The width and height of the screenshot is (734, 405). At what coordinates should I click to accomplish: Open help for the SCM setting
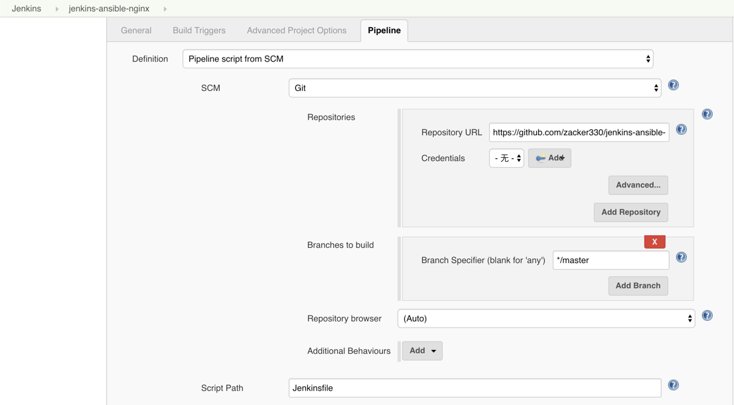673,86
